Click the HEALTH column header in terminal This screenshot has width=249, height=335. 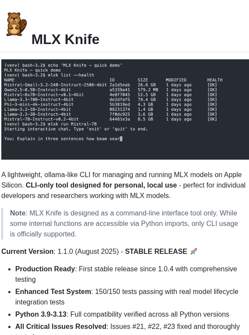pos(215,80)
